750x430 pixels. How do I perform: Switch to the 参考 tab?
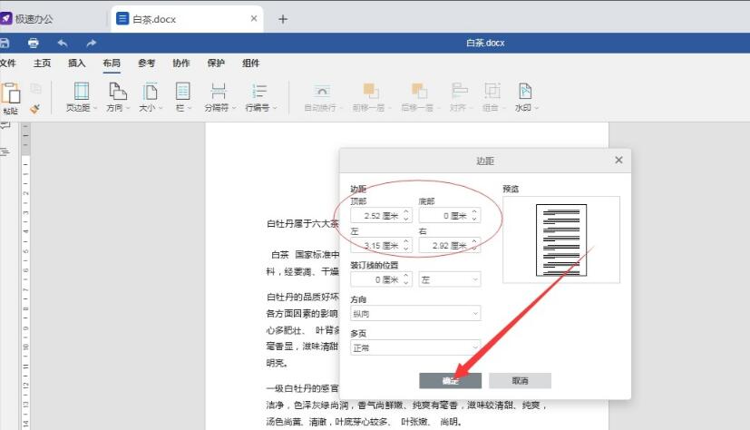click(x=146, y=64)
